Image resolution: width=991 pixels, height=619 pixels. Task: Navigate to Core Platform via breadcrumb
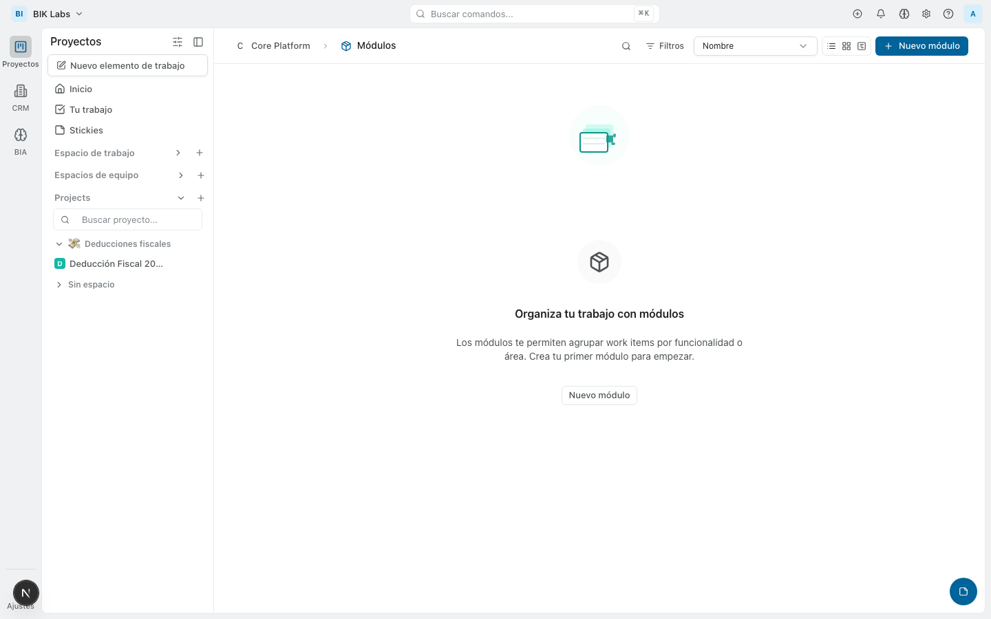[x=280, y=45]
